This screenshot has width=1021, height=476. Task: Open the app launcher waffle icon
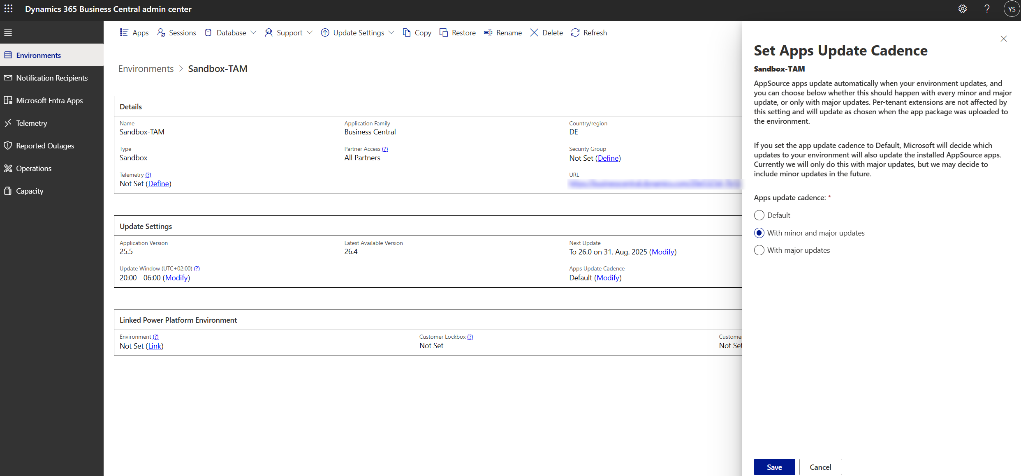pyautogui.click(x=8, y=9)
